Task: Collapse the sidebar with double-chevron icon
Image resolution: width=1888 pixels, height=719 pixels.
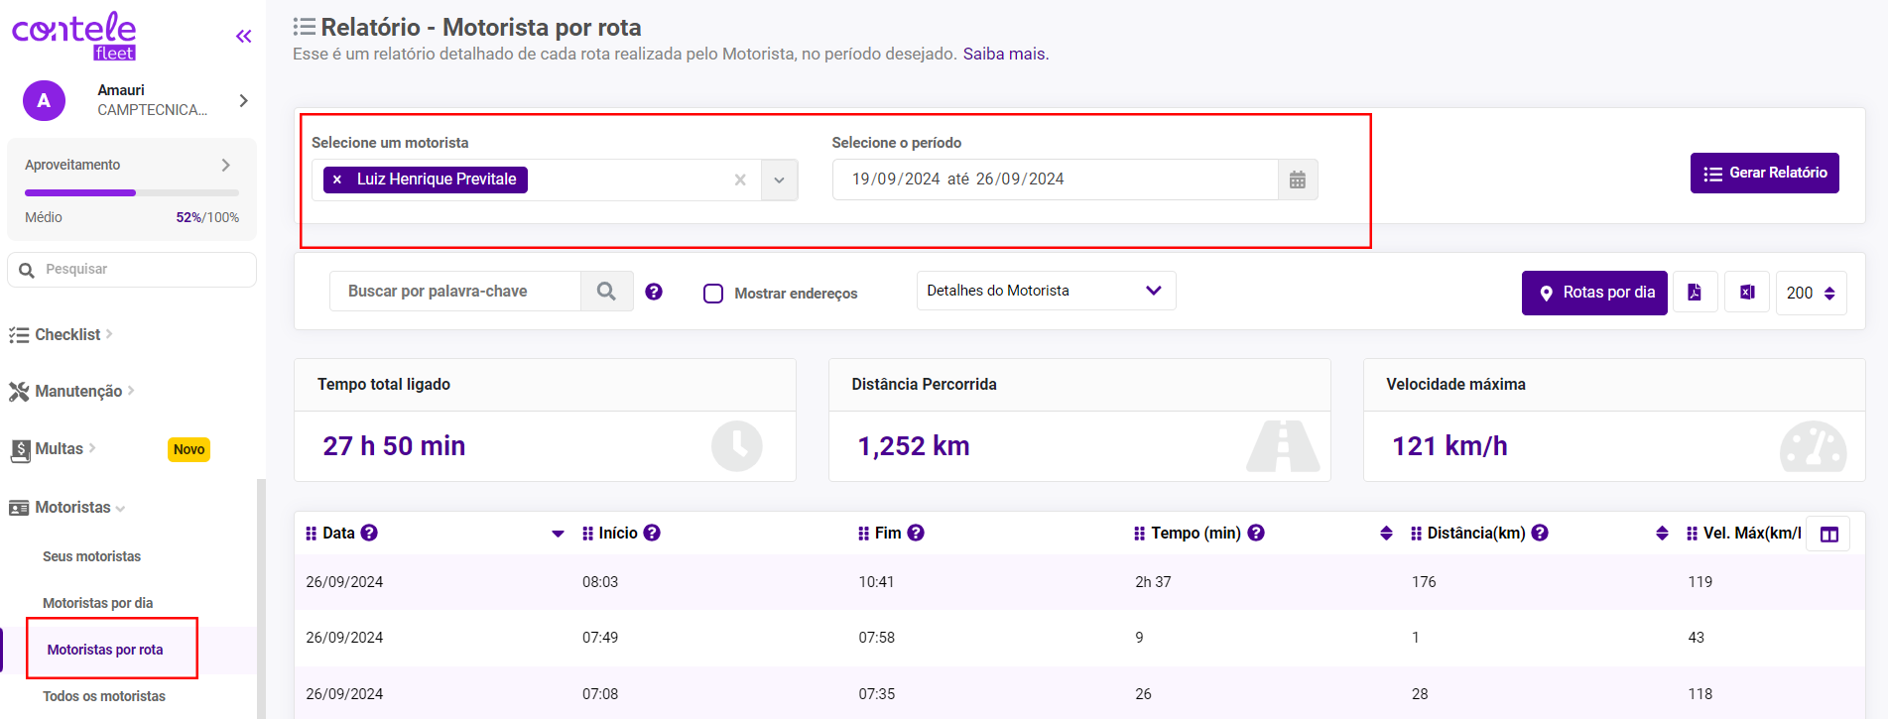Action: coord(243,37)
